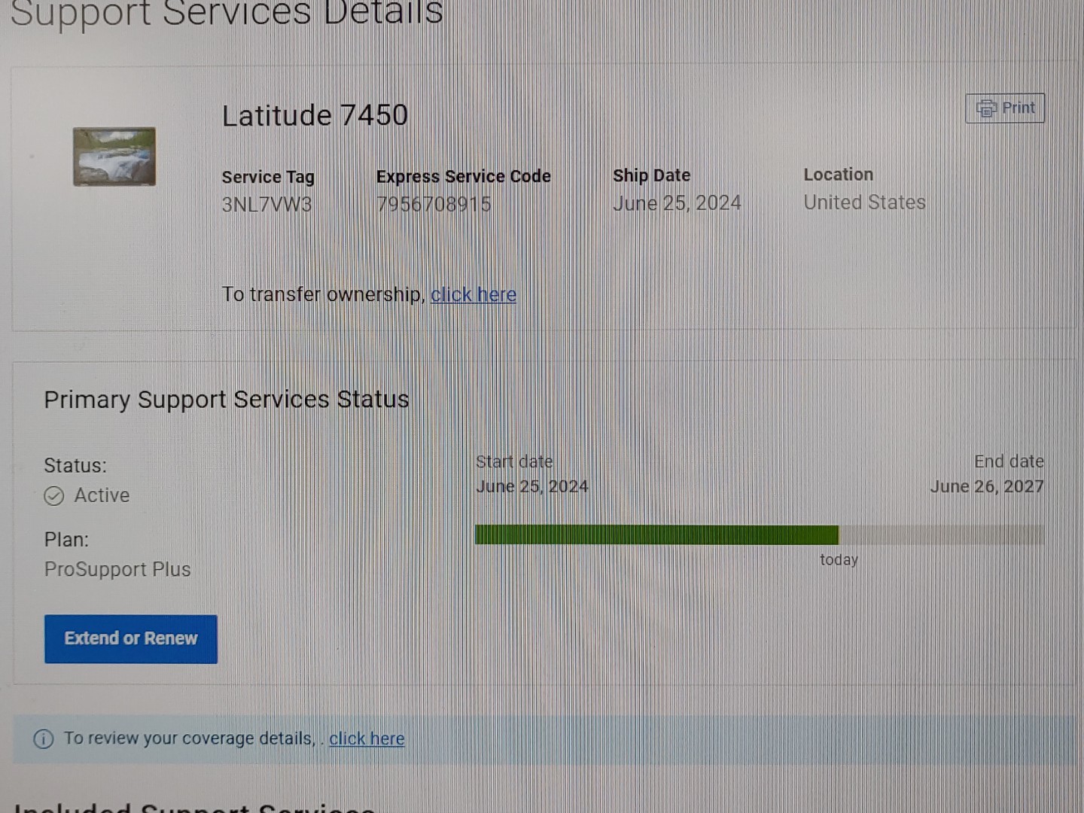Screen dimensions: 1084x813
Task: Click the End date June 26, 2027
Action: point(987,486)
